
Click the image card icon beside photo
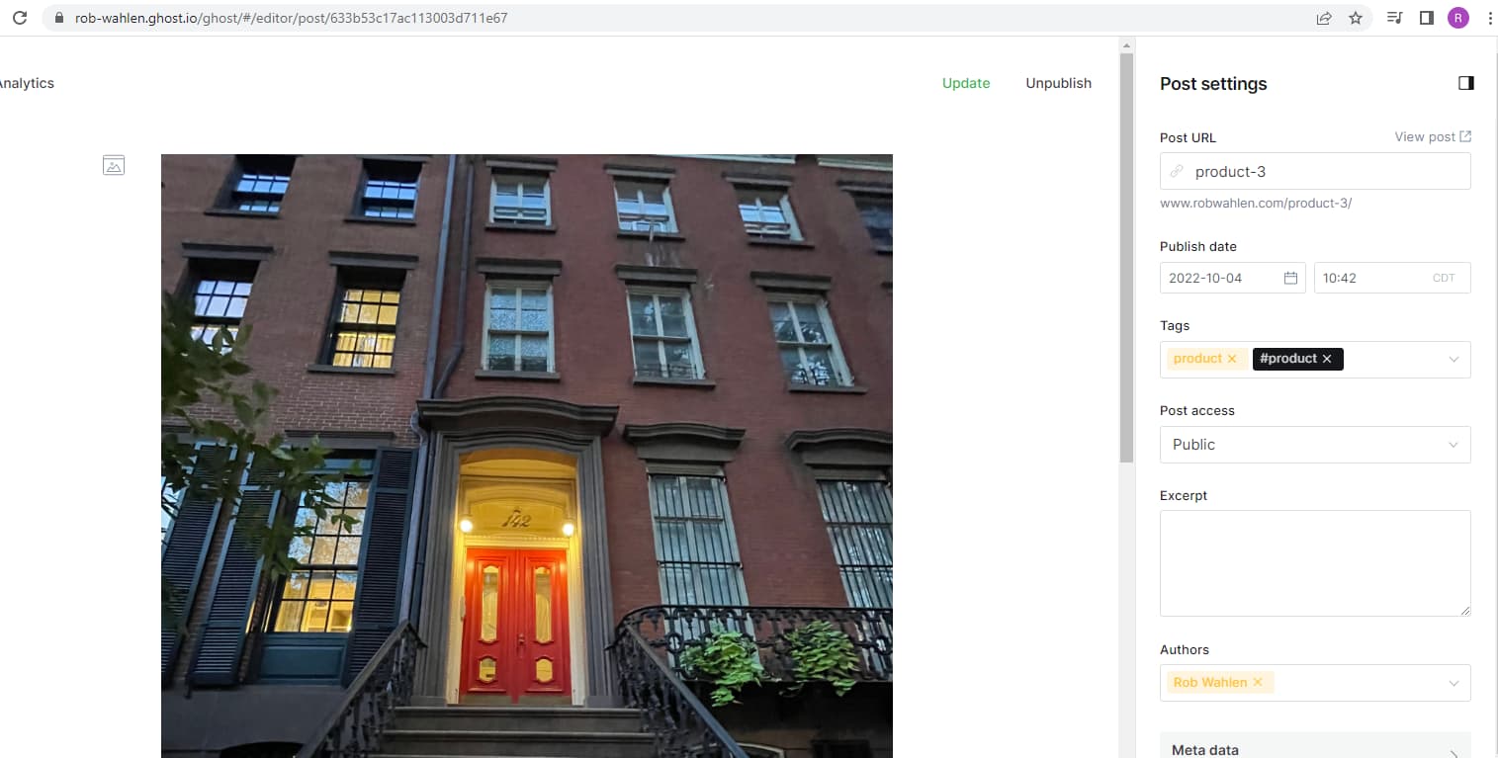pos(114,166)
